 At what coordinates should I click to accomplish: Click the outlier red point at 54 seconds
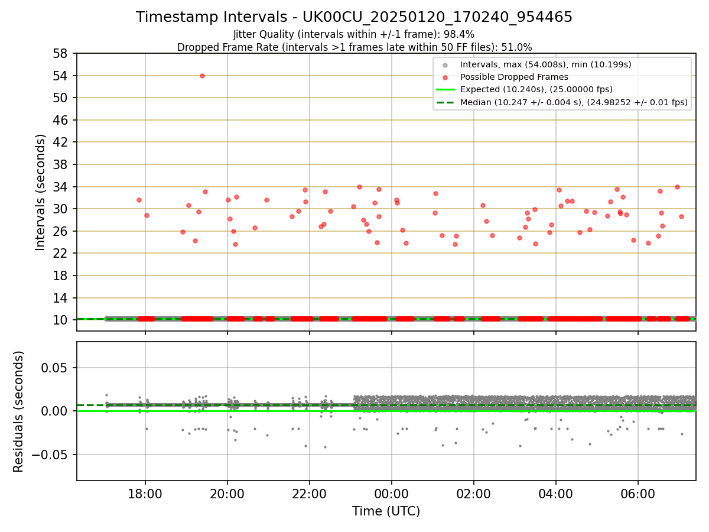click(202, 76)
